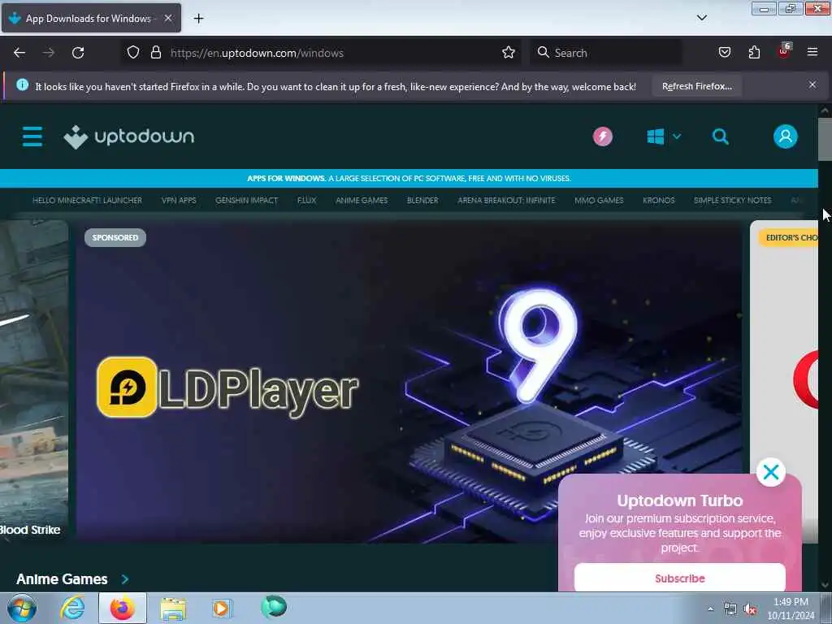Open Arena Breakout: Infinite link
The width and height of the screenshot is (832, 624).
click(506, 200)
